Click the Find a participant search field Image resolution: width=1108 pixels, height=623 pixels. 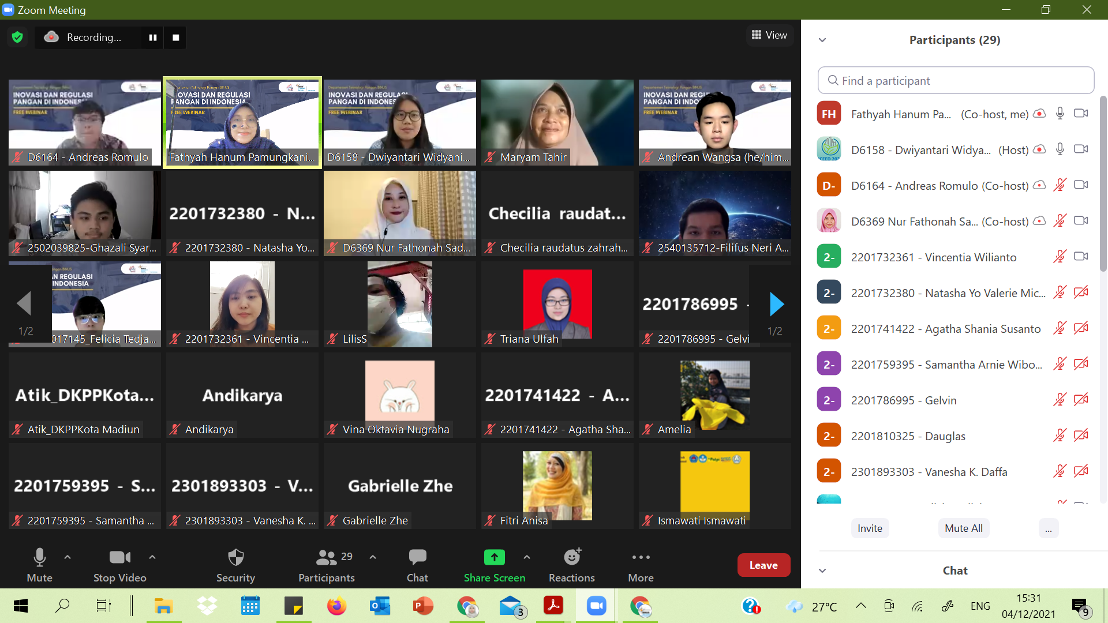(x=956, y=80)
